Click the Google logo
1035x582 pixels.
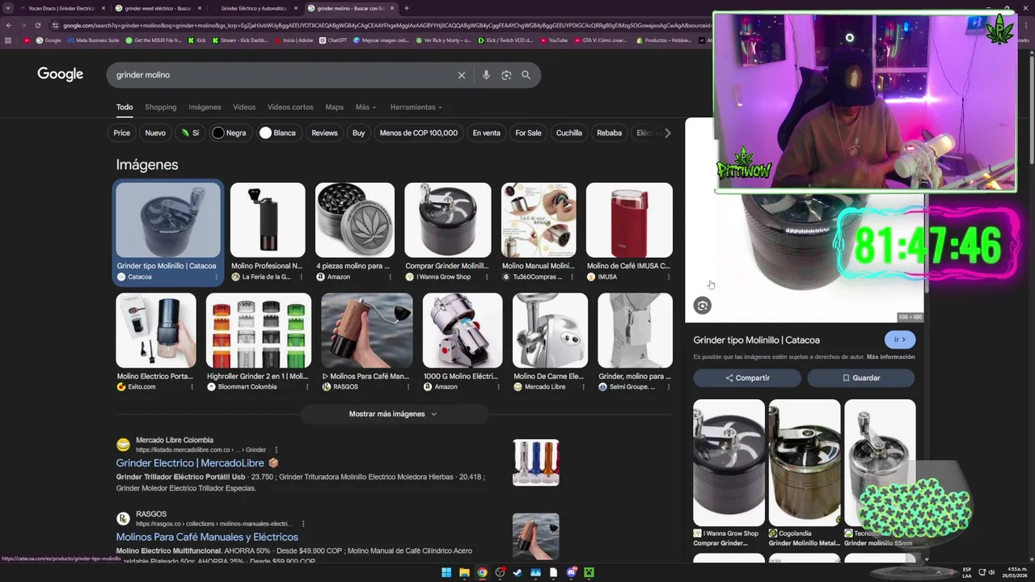tap(61, 74)
